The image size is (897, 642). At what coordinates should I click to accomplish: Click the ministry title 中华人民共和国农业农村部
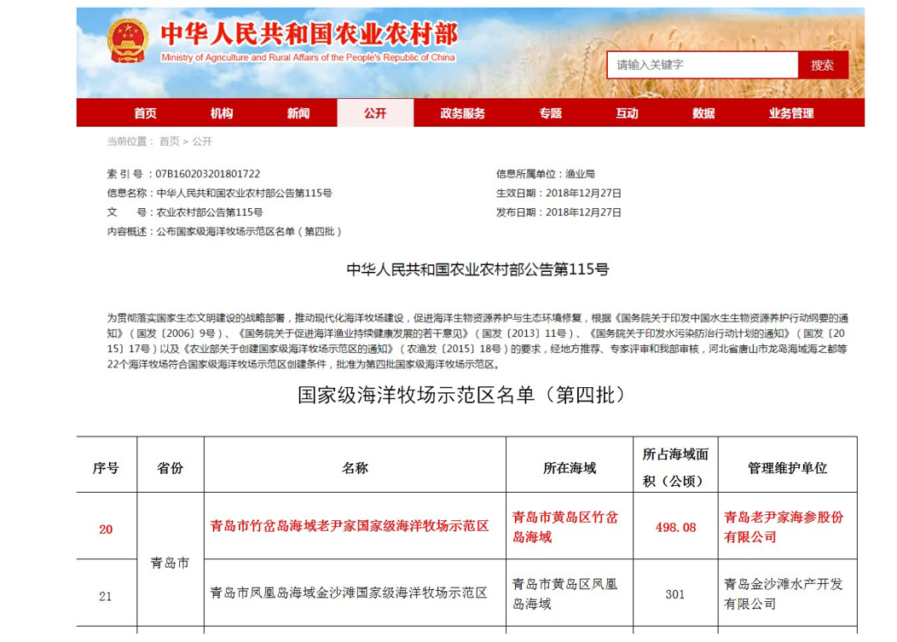click(310, 34)
